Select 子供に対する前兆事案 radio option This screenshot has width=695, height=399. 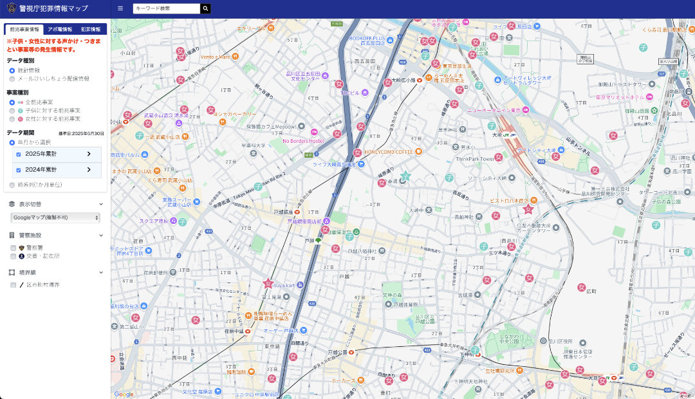[12, 111]
